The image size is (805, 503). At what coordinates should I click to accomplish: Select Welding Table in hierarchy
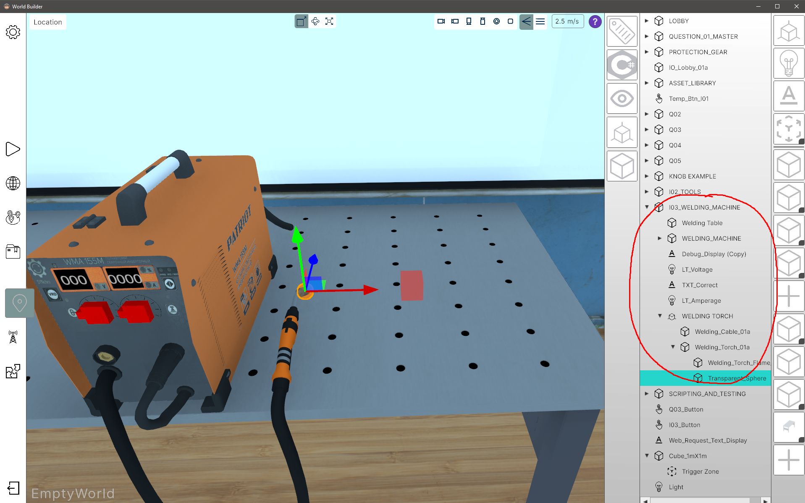(702, 223)
